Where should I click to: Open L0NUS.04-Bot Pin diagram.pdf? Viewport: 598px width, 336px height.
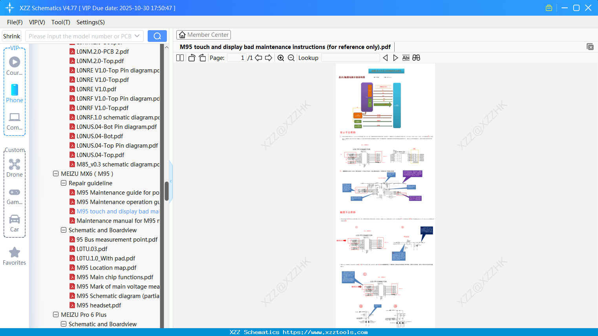pos(117,126)
